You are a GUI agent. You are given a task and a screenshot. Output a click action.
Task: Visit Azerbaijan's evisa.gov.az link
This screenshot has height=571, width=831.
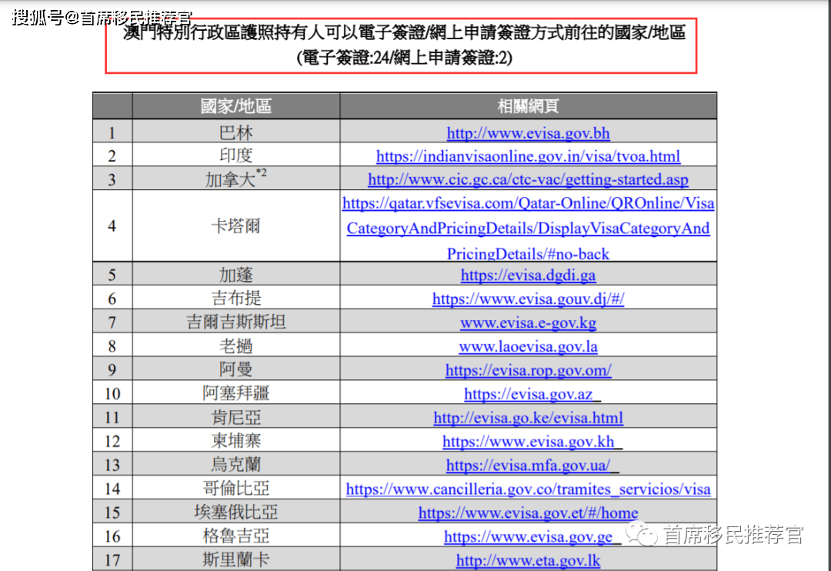point(528,394)
